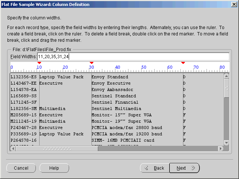Click the Next button

[x=184, y=168]
